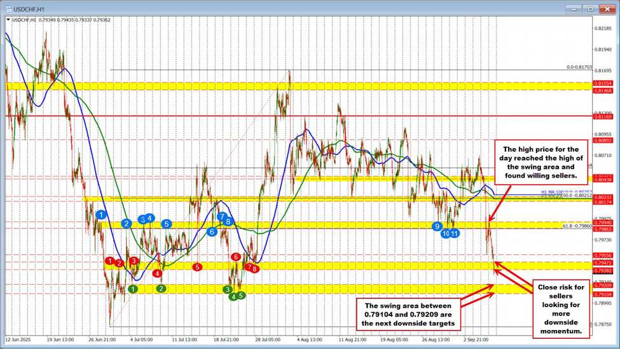Viewport: 620px width, 349px height.
Task: Collapse the chart info triangle beside USDCHF,H1
Action: click(x=9, y=19)
